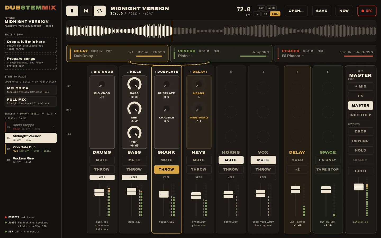
Task: Mute the DRUMS strip
Action: tap(102, 160)
